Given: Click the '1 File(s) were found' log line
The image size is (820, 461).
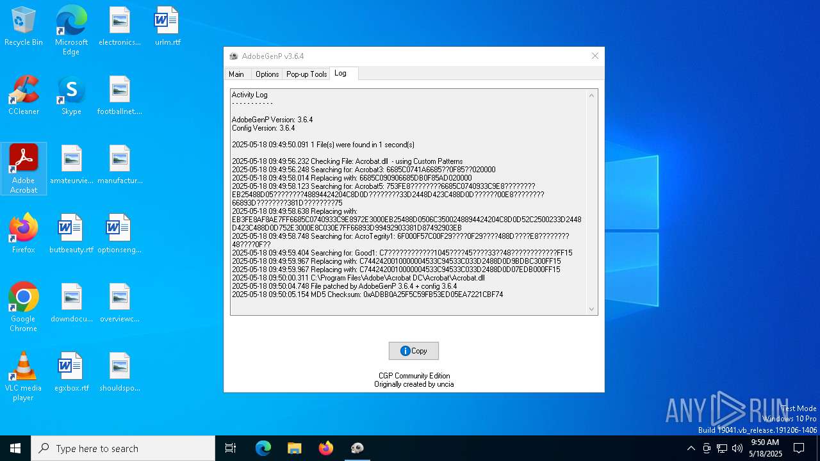Looking at the screenshot, I should tap(323, 145).
